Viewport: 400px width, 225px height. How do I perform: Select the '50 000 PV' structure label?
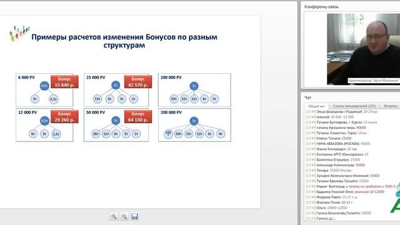(96, 112)
